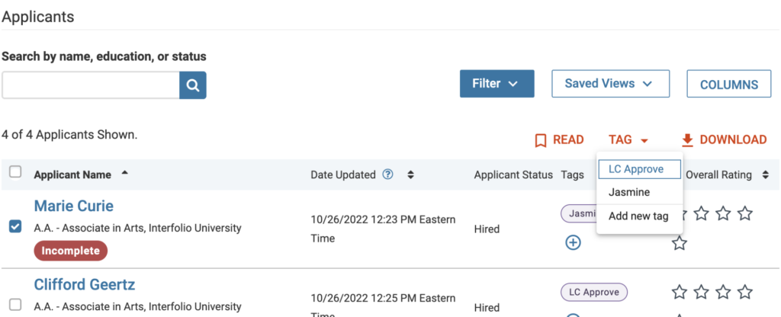Check the Clifford Geertz checkbox

click(15, 304)
